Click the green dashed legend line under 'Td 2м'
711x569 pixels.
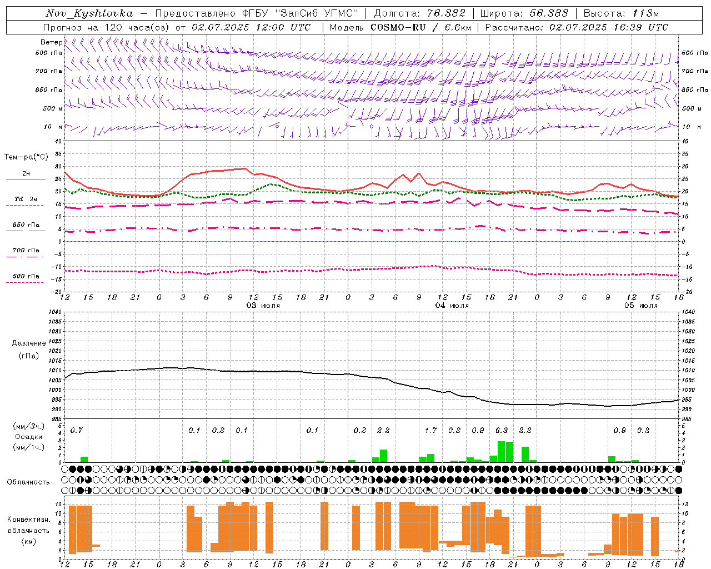point(26,205)
